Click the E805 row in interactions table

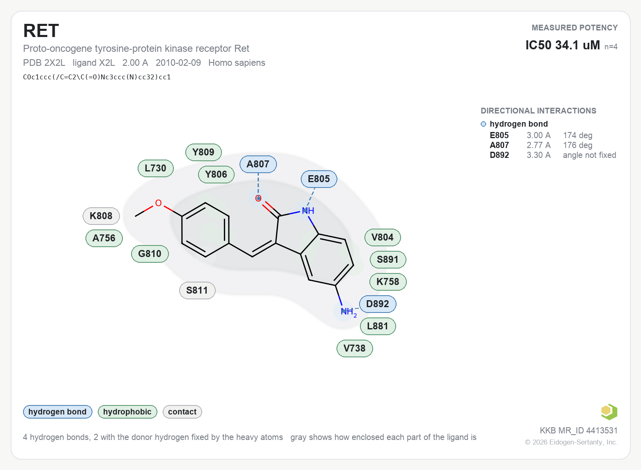553,135
